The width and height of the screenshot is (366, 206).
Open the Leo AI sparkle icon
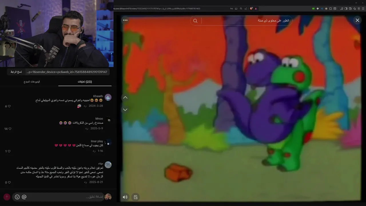(355, 9)
